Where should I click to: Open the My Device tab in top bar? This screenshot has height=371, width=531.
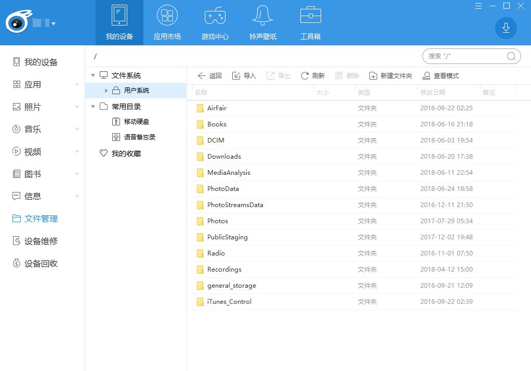119,22
